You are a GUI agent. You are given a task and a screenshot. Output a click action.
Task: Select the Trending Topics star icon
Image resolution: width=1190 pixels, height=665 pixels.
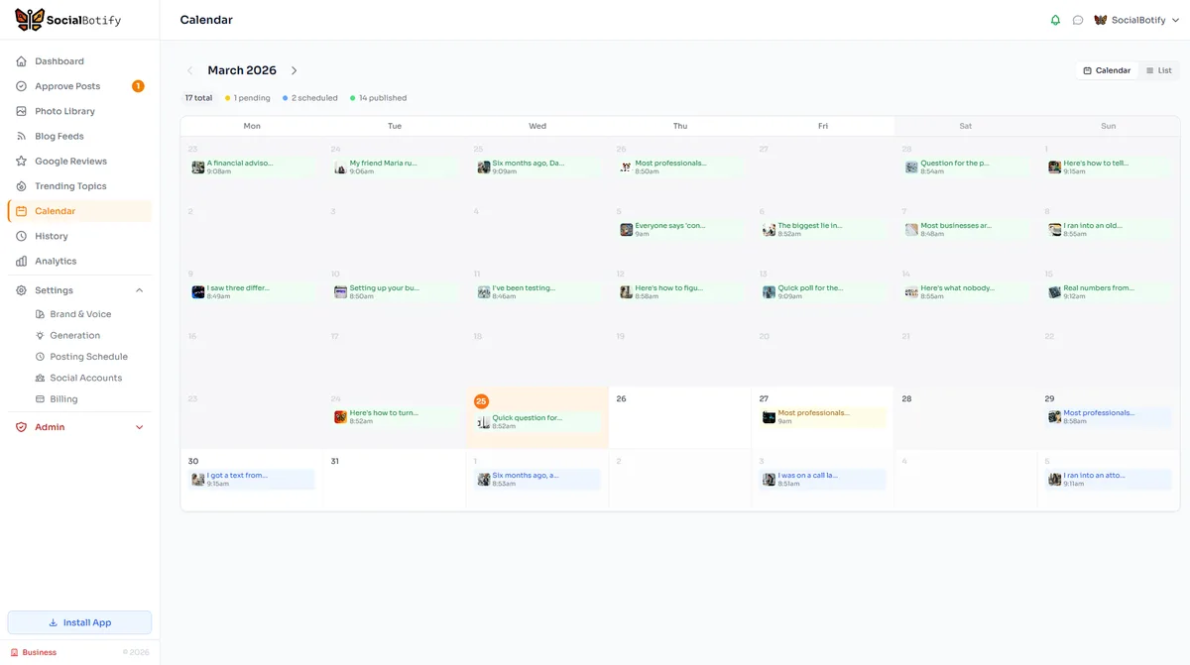pyautogui.click(x=21, y=185)
